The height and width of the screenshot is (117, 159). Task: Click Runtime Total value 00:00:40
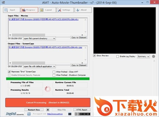70,93
